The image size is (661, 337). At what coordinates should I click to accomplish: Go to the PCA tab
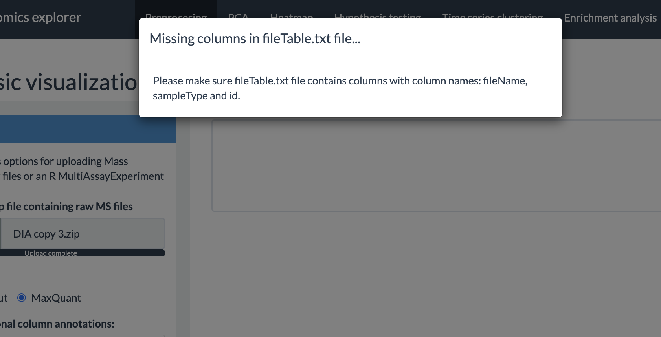[238, 16]
